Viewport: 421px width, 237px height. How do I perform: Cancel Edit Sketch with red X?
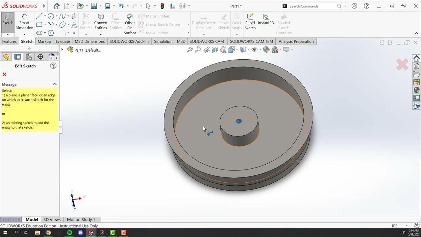coord(5,74)
